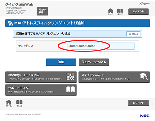
Task: Click the top ログアウト button
Action: [x=139, y=11]
